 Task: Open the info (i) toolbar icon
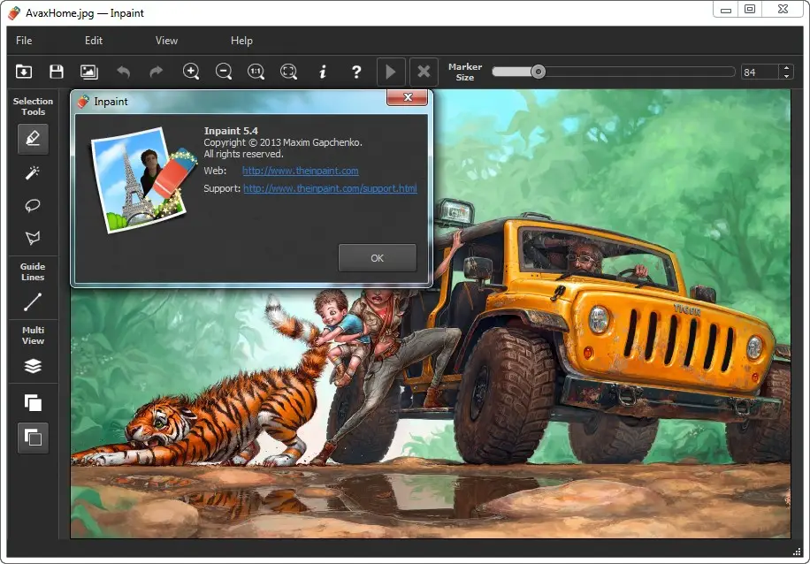[323, 72]
